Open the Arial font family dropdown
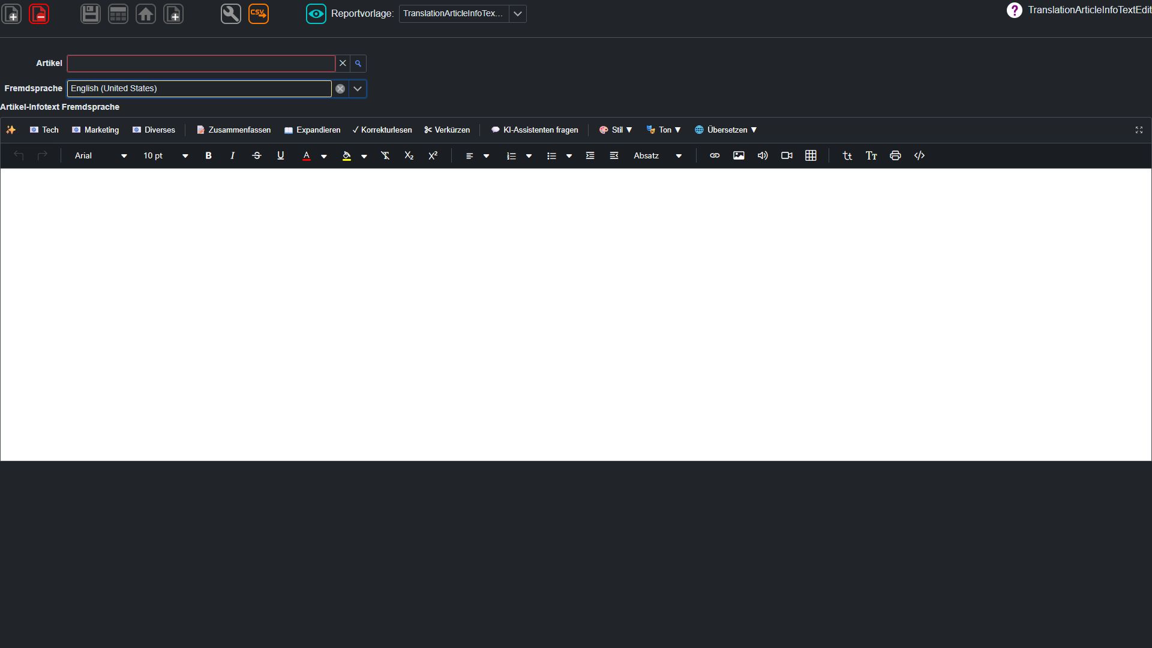Viewport: 1152px width, 648px height. click(100, 156)
